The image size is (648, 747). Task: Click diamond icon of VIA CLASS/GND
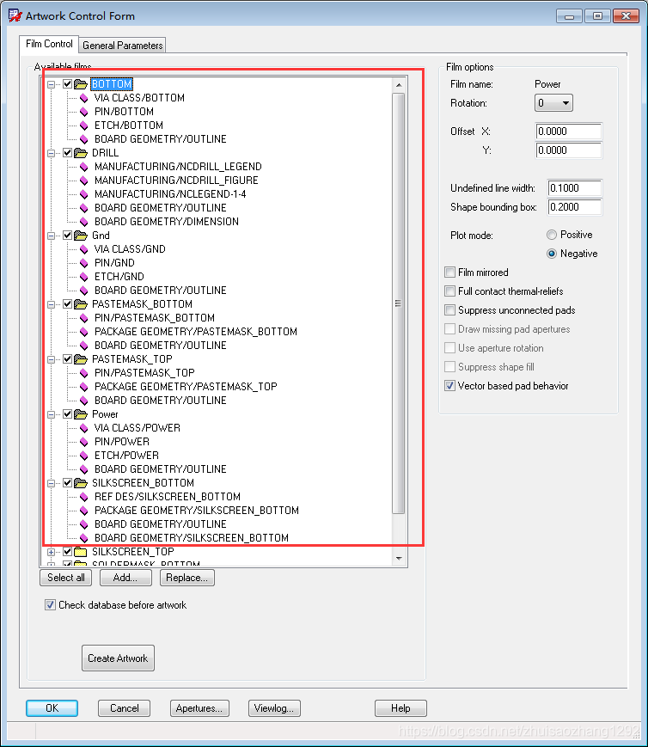click(x=84, y=249)
